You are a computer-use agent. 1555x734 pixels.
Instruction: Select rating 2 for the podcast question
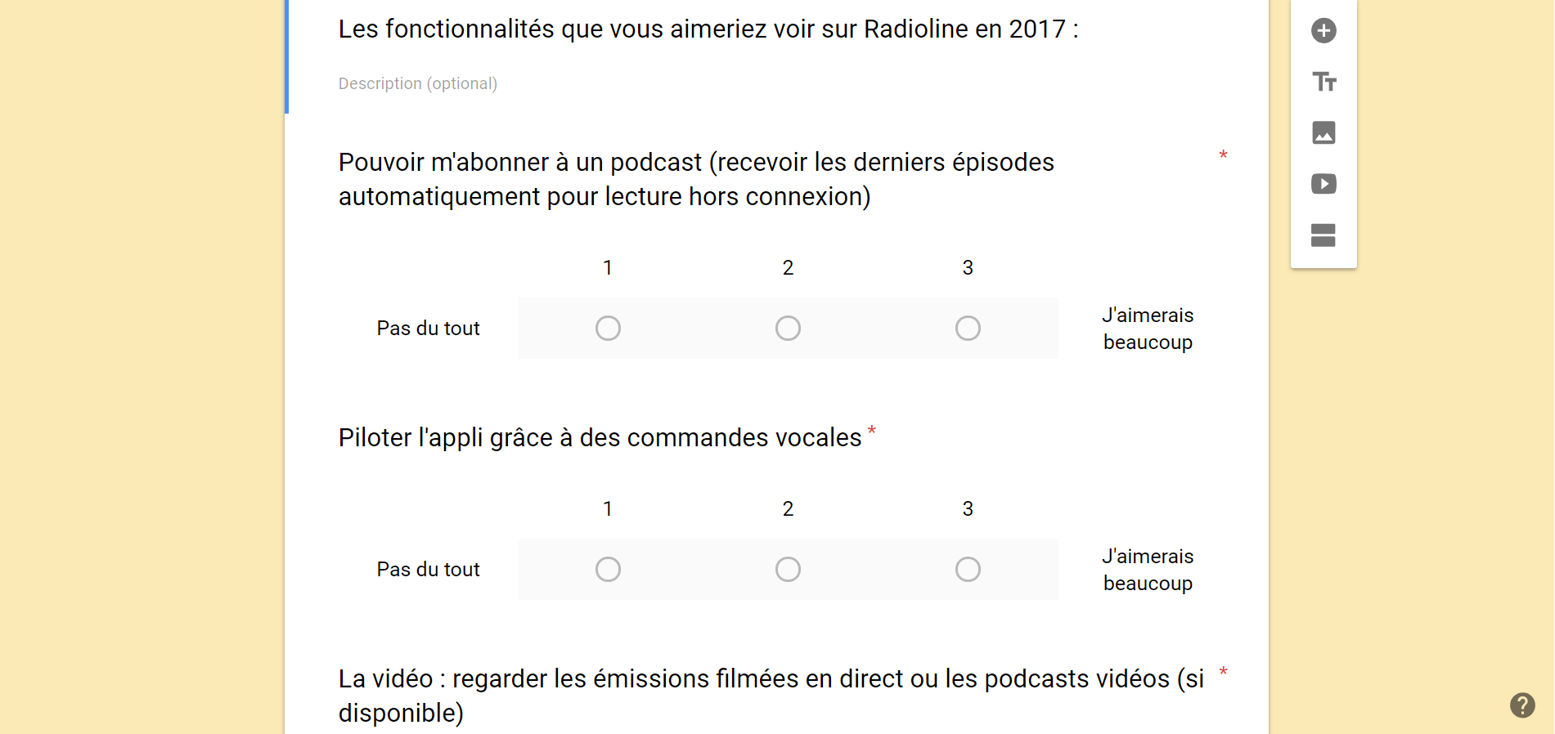coord(788,328)
